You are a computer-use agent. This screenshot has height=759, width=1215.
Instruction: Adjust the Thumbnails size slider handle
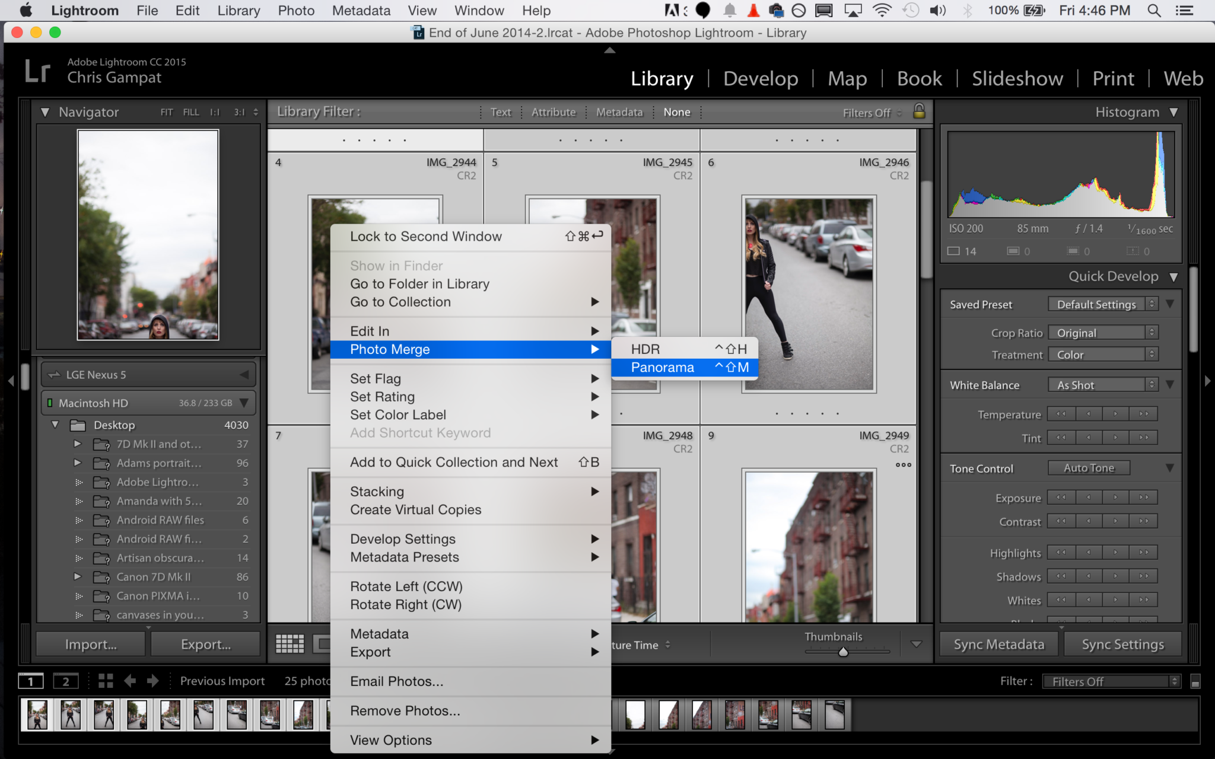click(843, 652)
